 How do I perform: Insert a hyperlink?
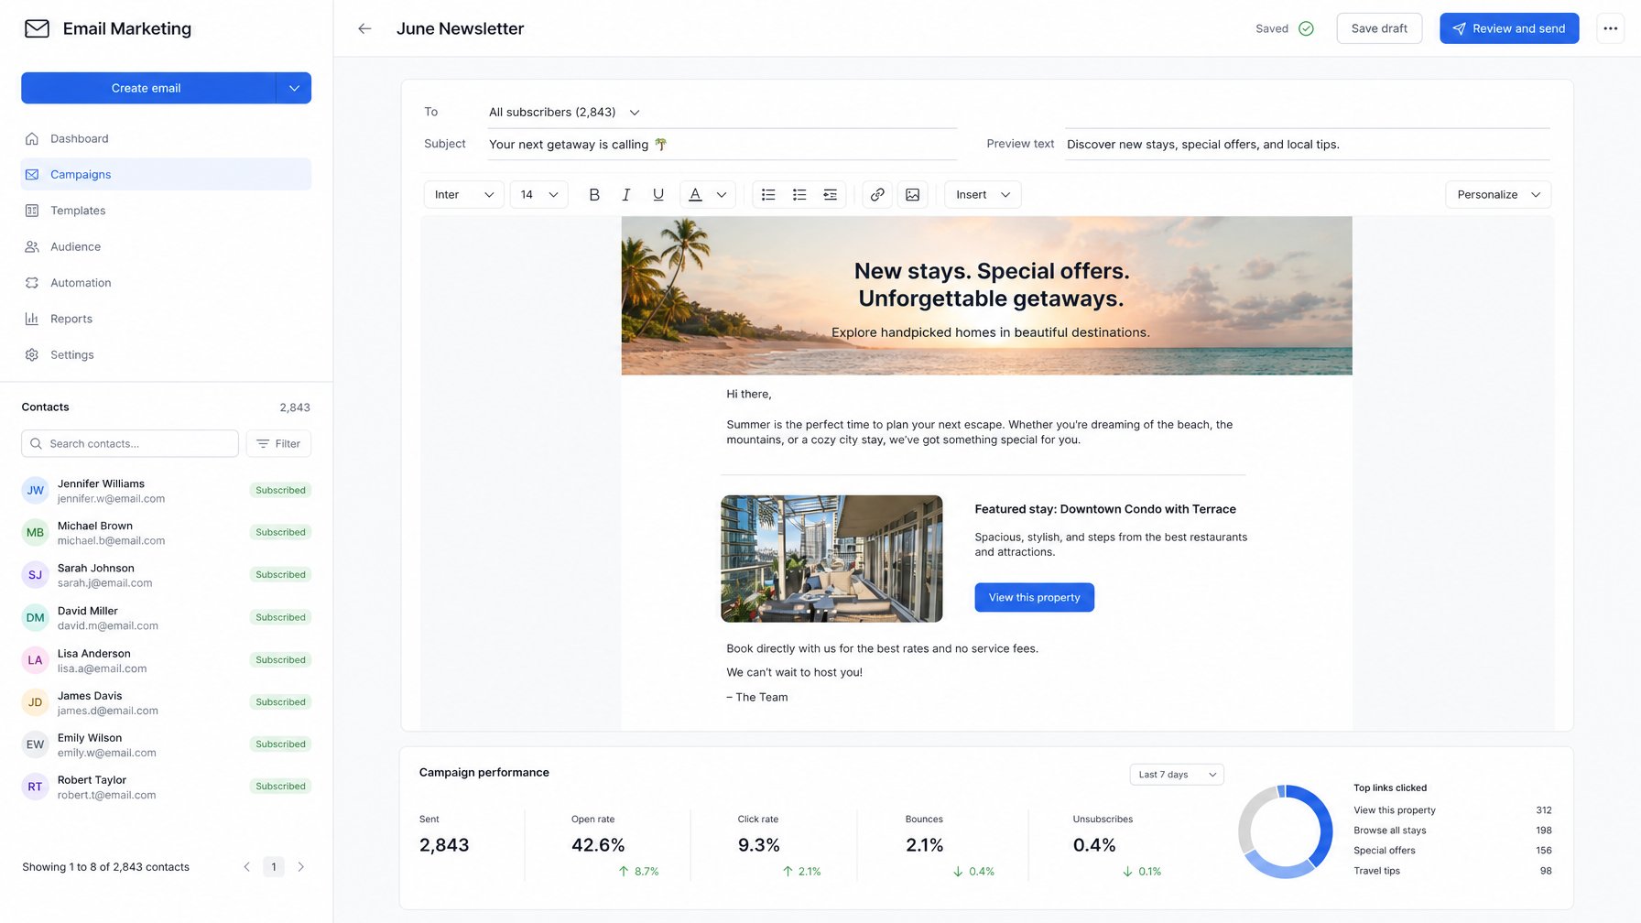(x=877, y=194)
